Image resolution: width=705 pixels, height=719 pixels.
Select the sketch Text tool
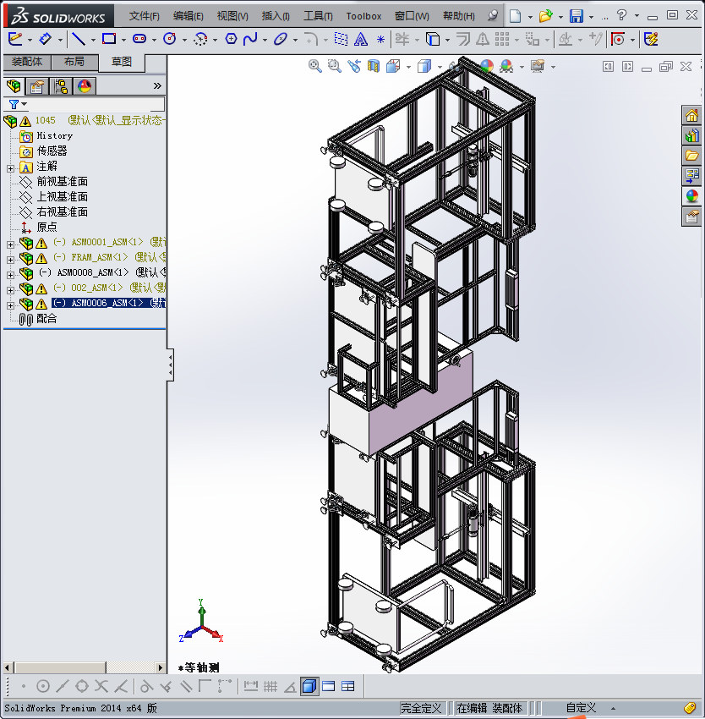click(x=361, y=40)
